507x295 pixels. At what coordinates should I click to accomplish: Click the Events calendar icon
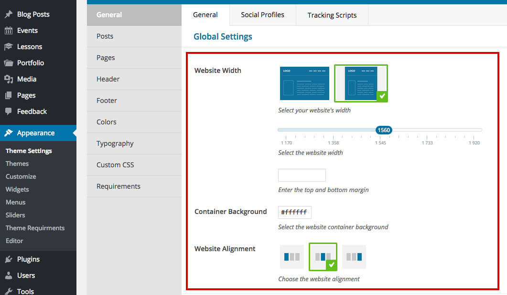click(9, 31)
